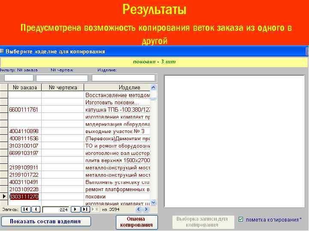Click 'поковки' item cell in selected row
The image size is (309, 231).
click(x=117, y=197)
